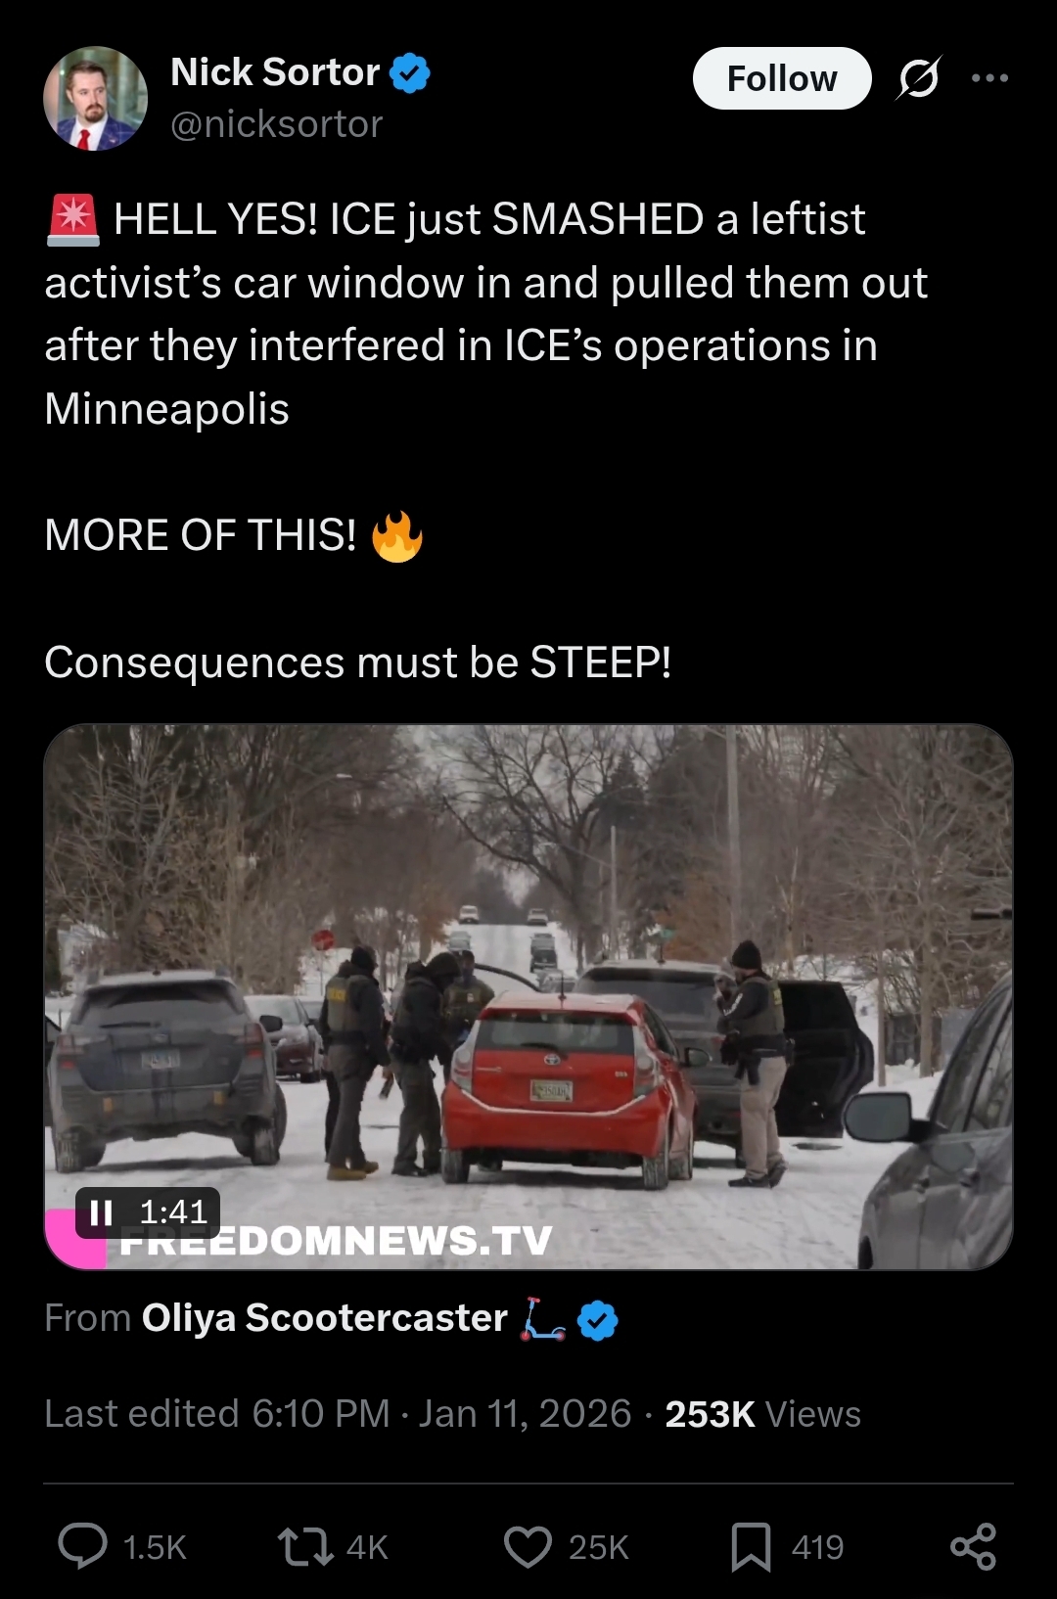Image resolution: width=1057 pixels, height=1599 pixels.
Task: Open the Oliya Scootercaster source account
Action: 325,1318
